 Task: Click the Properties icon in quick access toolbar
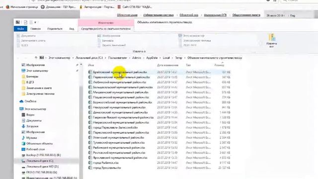[25, 22]
